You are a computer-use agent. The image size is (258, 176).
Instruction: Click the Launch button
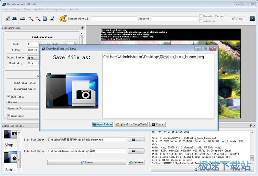[87, 162]
